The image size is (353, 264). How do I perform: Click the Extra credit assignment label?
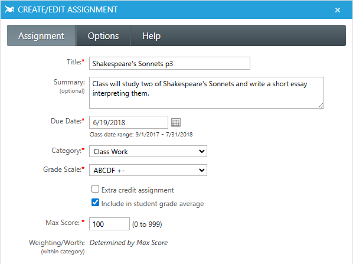[138, 190]
